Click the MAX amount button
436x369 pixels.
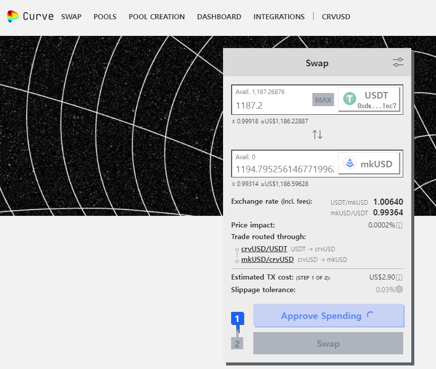[323, 100]
